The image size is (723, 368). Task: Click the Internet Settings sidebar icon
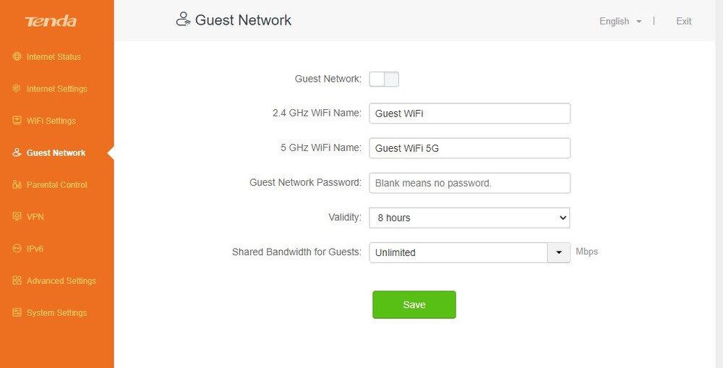[x=17, y=88]
